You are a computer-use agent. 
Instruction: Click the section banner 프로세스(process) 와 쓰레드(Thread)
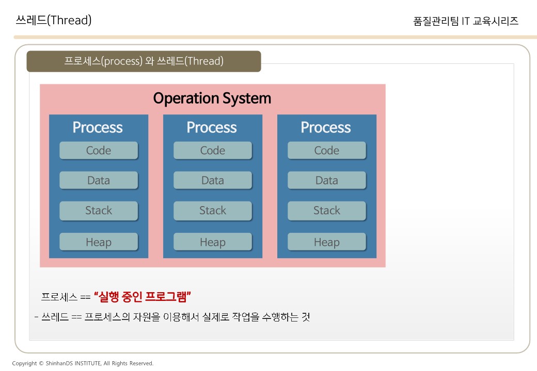click(x=144, y=61)
